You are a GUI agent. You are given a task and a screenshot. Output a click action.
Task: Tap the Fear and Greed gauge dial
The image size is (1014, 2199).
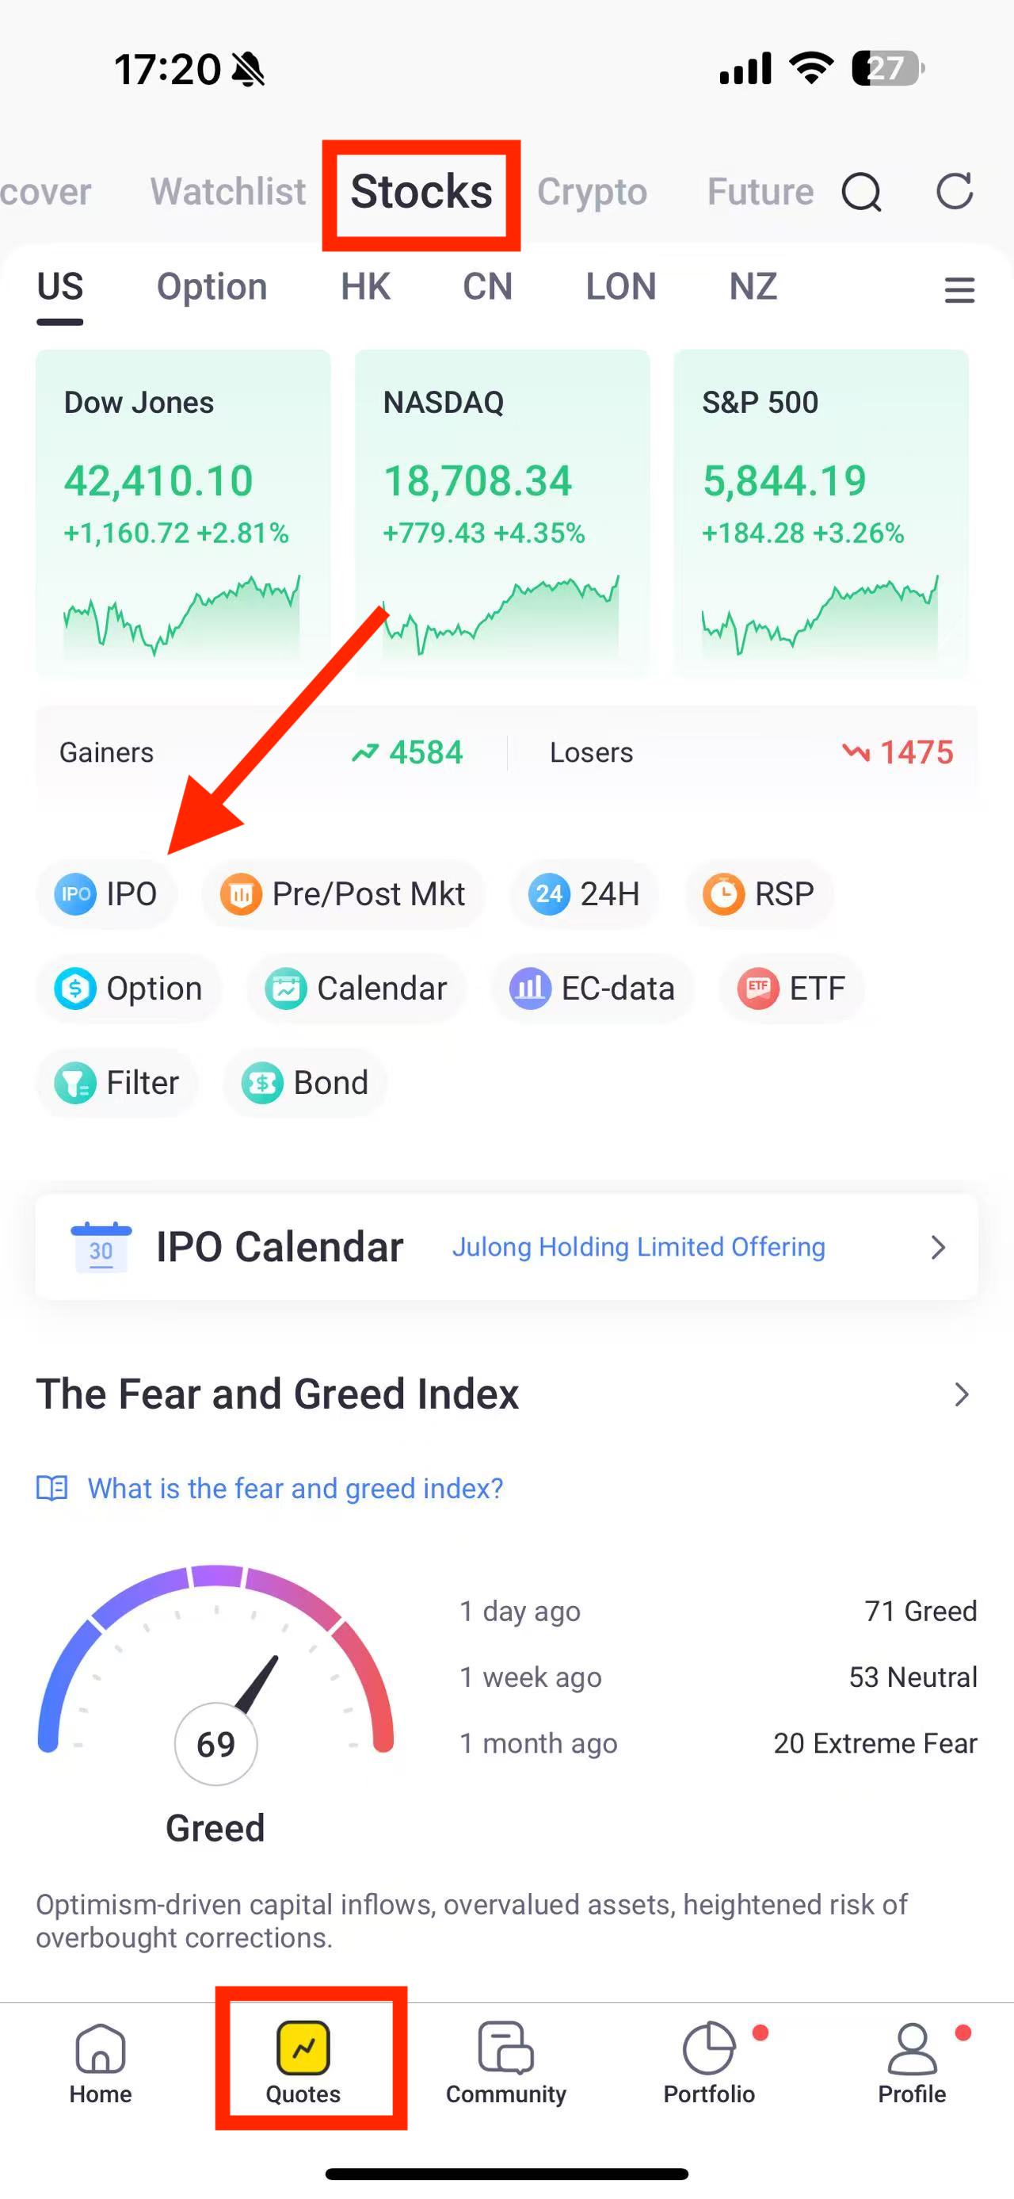coord(215,1673)
